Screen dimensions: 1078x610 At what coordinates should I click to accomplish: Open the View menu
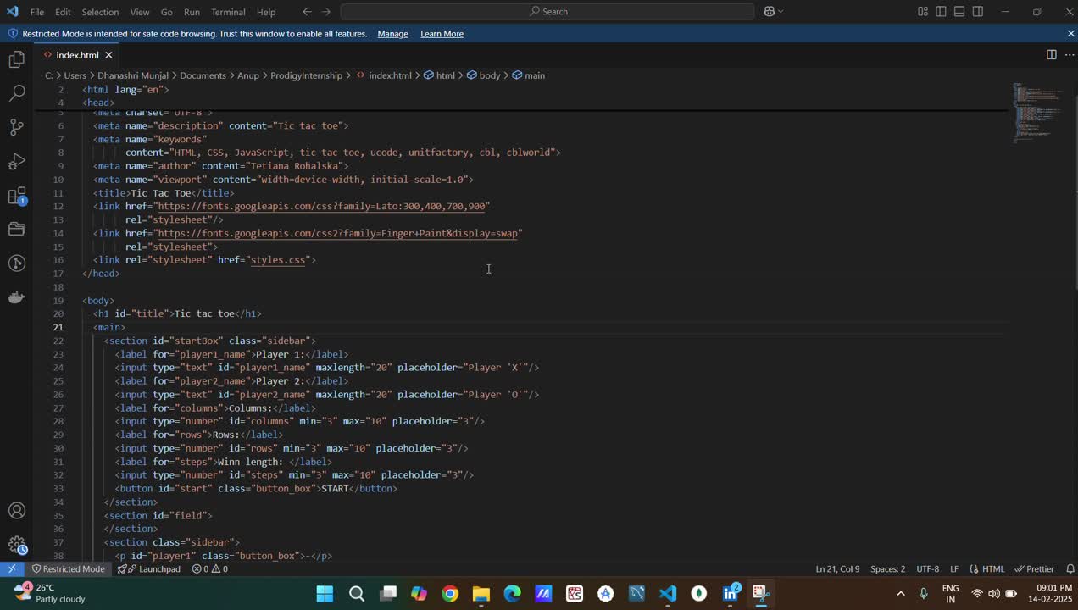[x=140, y=12]
